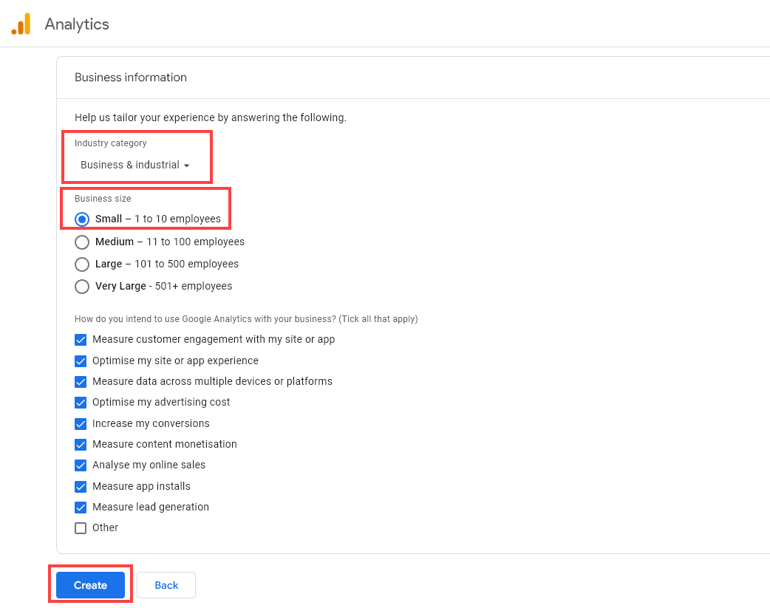Uncheck Increase my conversions
The width and height of the screenshot is (770, 608).
tap(81, 423)
